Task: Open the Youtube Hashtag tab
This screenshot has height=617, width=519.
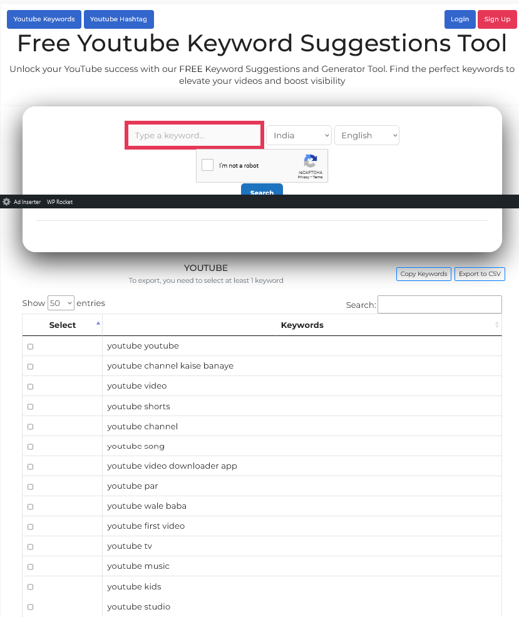Action: coord(118,19)
